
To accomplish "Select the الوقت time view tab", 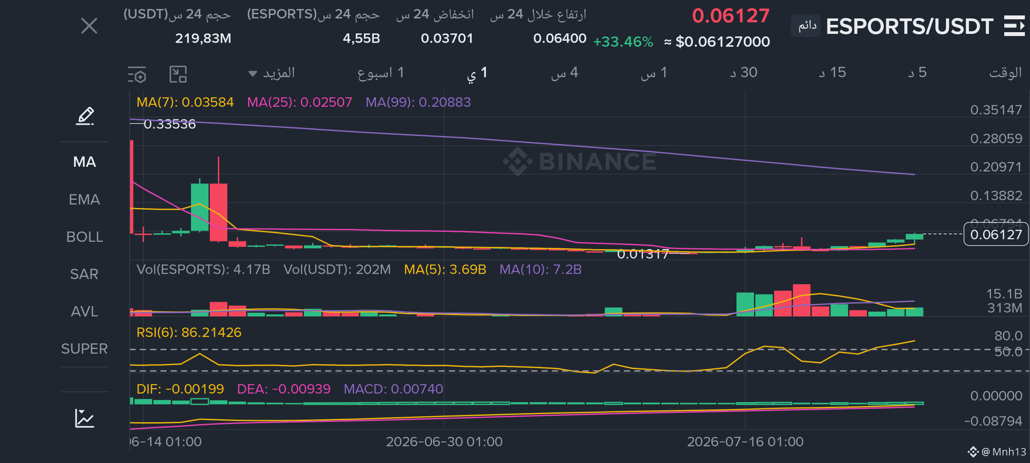I will [1006, 73].
